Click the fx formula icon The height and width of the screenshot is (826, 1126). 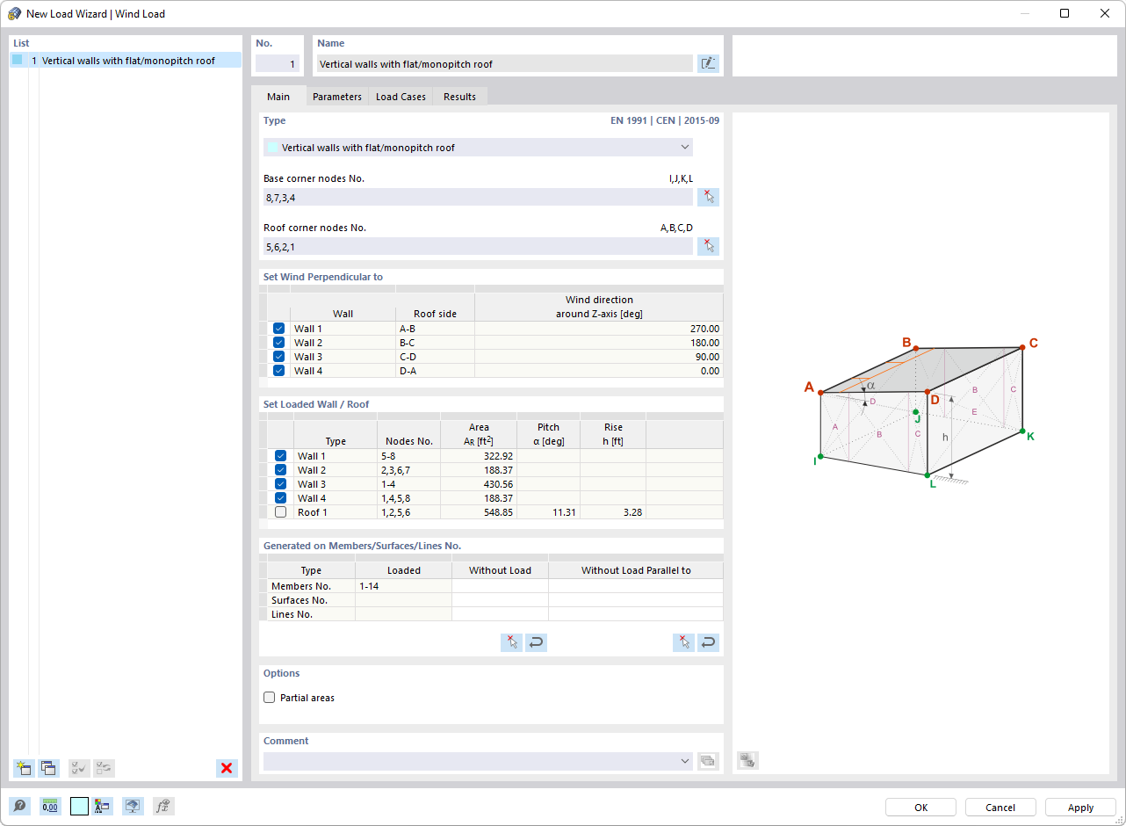[163, 806]
